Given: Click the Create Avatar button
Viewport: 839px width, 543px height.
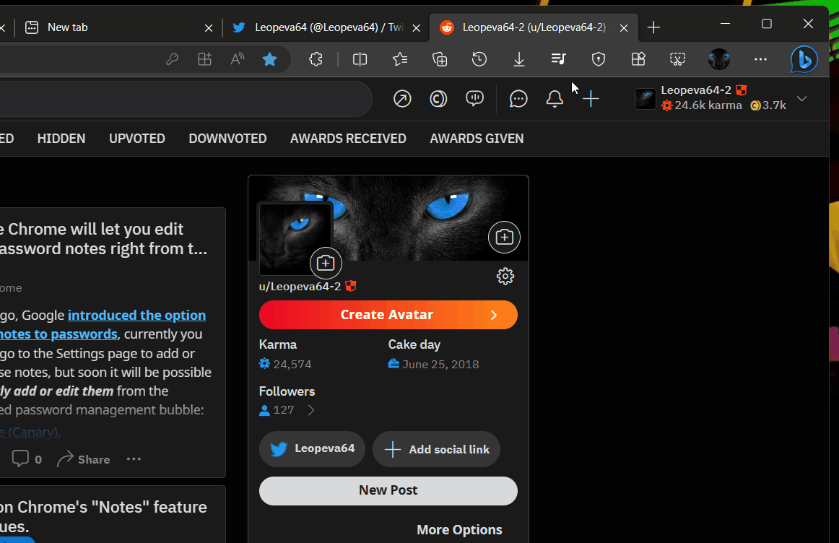Looking at the screenshot, I should [x=388, y=314].
